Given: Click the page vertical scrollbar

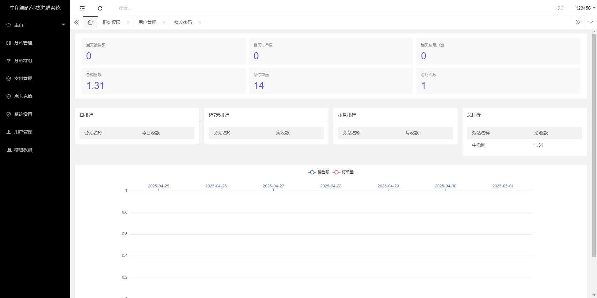Looking at the screenshot, I should click(594, 145).
